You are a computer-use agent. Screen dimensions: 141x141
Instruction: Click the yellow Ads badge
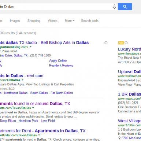[x=121, y=43]
